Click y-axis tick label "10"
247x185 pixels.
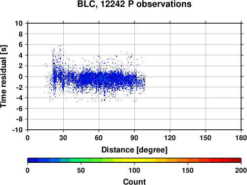point(19,23)
